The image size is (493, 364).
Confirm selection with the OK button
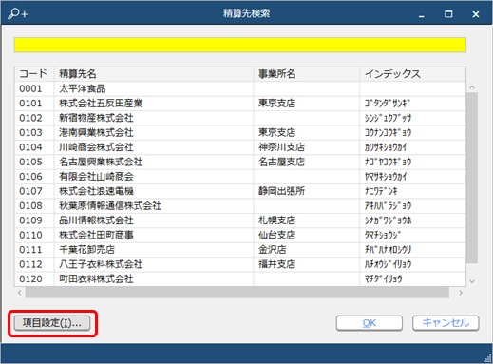(x=370, y=323)
